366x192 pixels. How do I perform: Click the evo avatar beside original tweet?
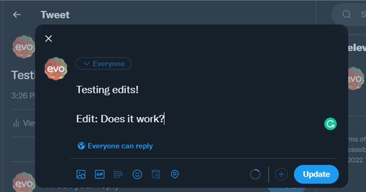(x=23, y=47)
